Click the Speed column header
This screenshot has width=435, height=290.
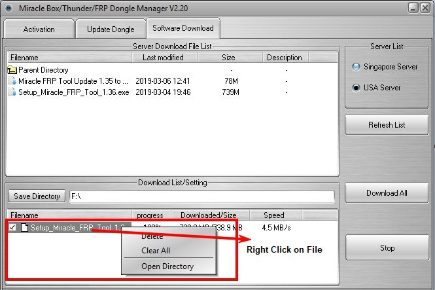tap(275, 215)
